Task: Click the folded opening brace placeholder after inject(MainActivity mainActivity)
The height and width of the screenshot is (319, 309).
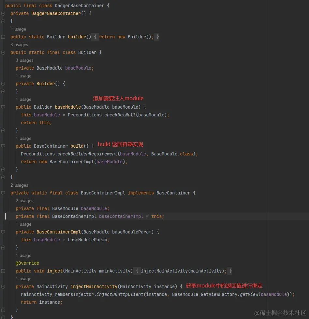Action: 137,271
